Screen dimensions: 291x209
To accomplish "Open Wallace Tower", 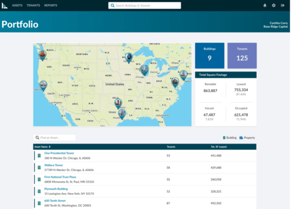I will [54, 165].
